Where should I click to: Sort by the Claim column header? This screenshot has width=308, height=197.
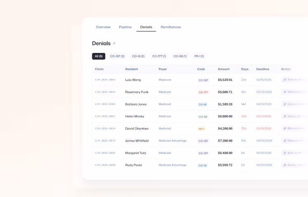tap(99, 69)
